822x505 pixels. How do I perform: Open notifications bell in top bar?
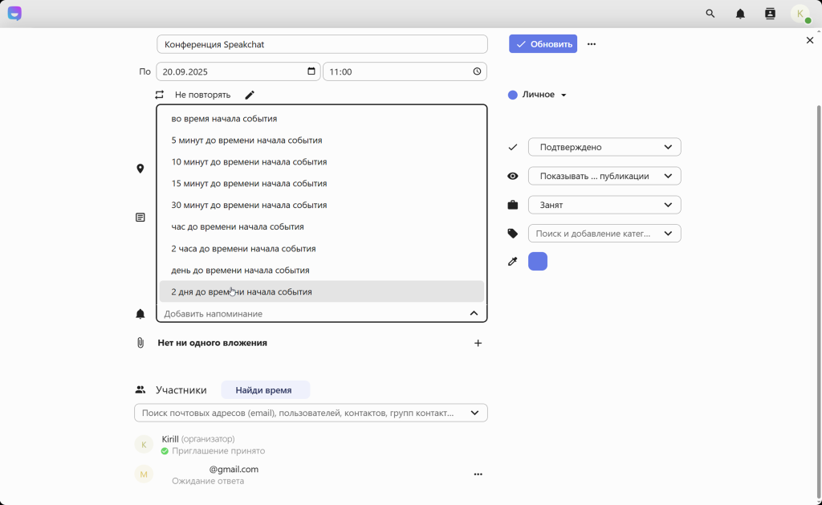coord(740,14)
